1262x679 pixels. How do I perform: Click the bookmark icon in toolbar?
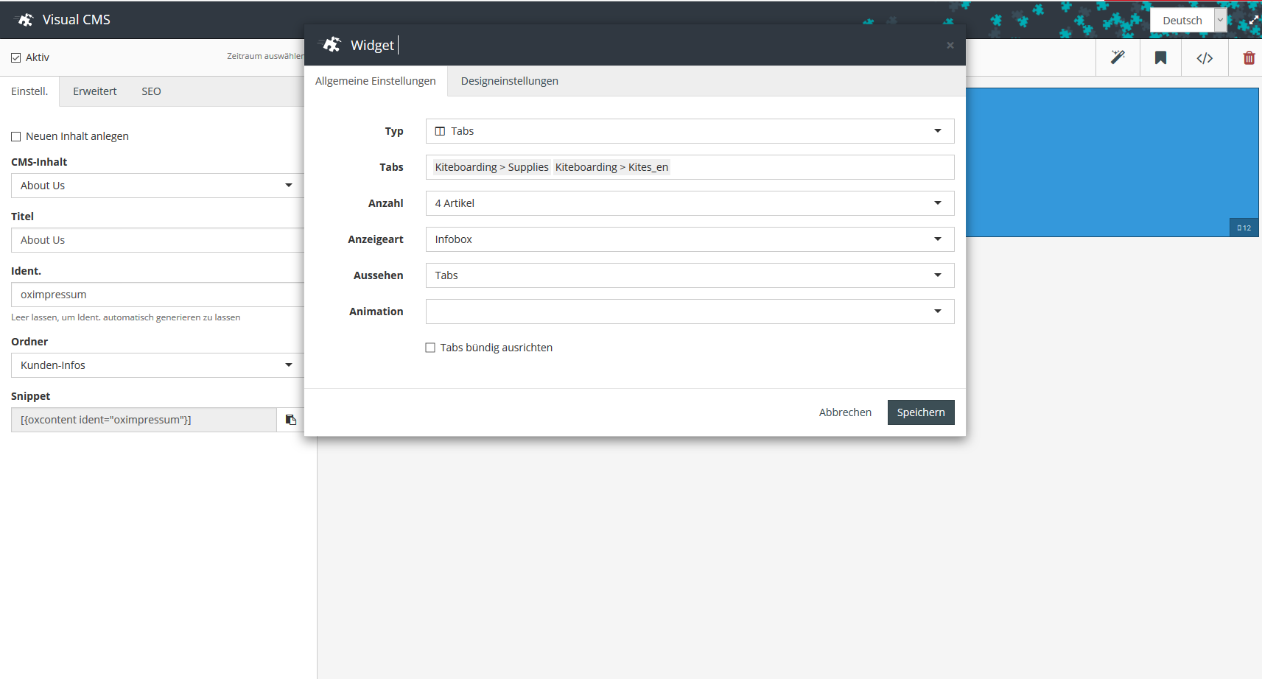pos(1160,58)
